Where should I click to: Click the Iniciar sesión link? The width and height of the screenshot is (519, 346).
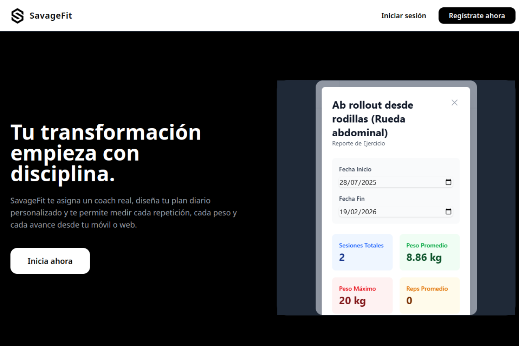pyautogui.click(x=403, y=16)
